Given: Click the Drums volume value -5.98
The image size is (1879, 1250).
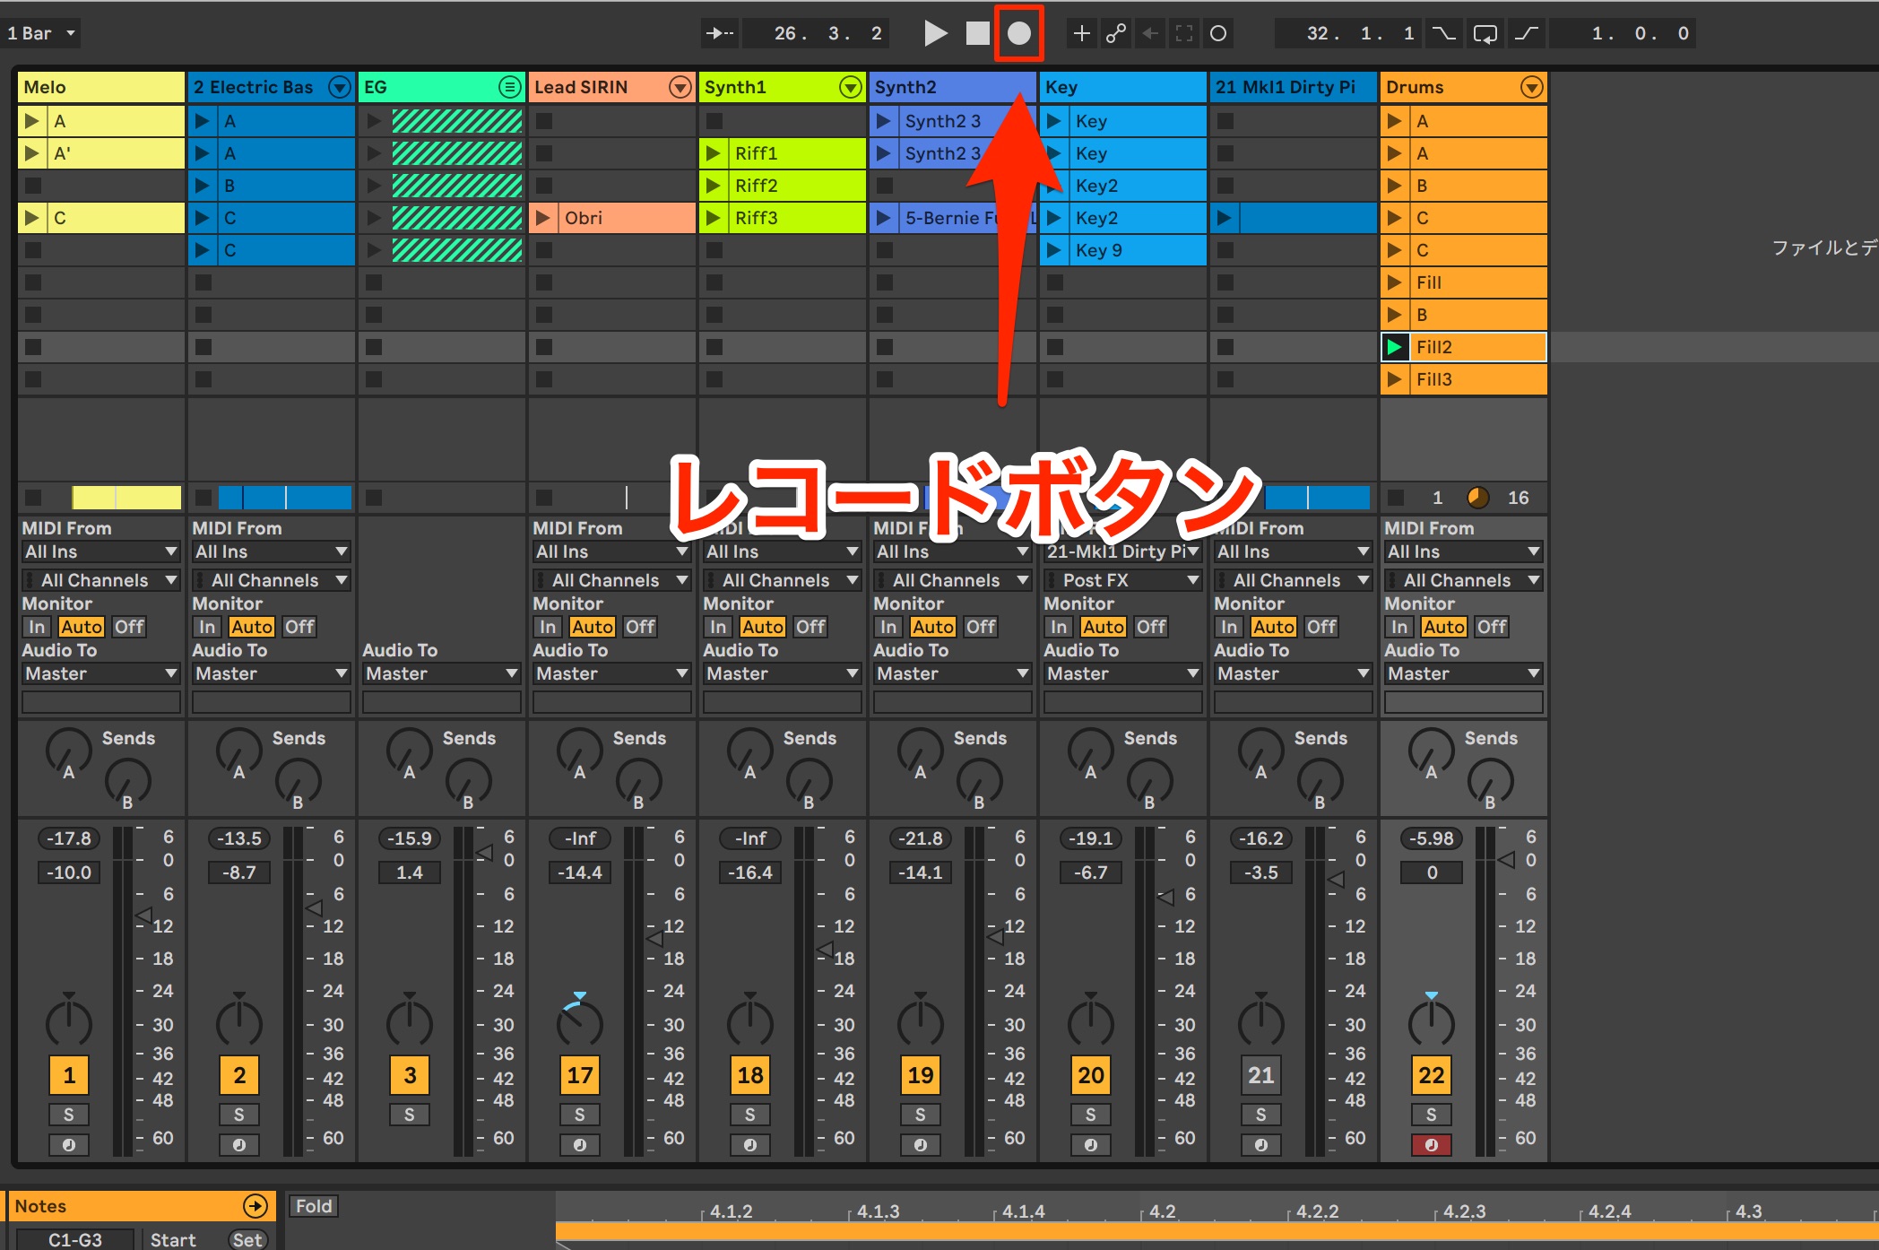Looking at the screenshot, I should coord(1432,838).
